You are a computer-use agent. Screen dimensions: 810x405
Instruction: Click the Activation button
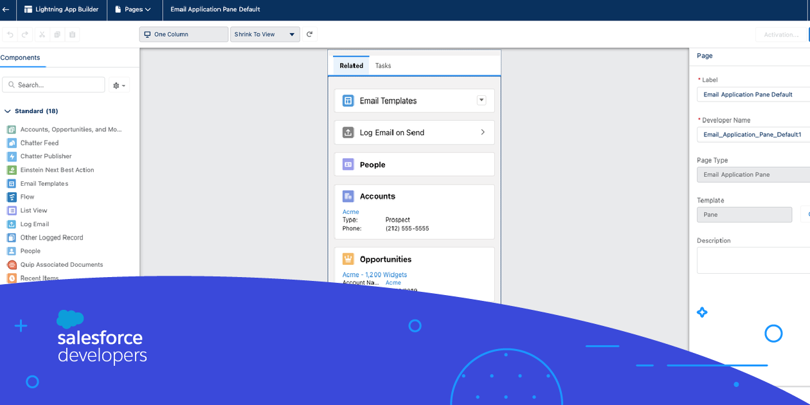(x=781, y=35)
